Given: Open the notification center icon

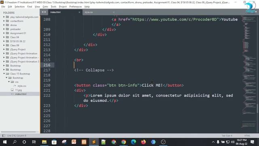Looking at the screenshot, I should pyautogui.click(x=252, y=142).
